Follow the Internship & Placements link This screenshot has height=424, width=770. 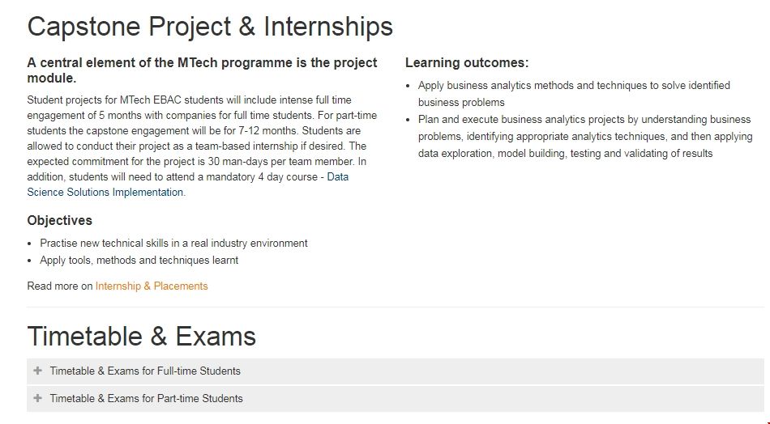tap(152, 286)
